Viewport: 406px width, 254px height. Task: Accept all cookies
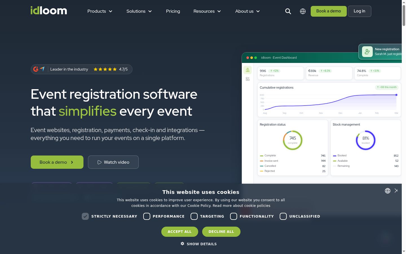[x=180, y=232]
